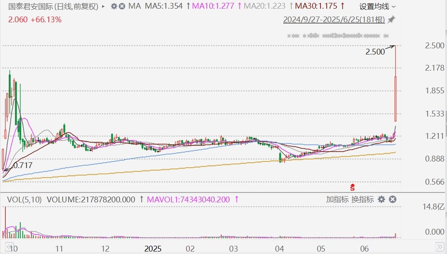Click the 换指标 button
447x254 pixels.
click(x=362, y=199)
